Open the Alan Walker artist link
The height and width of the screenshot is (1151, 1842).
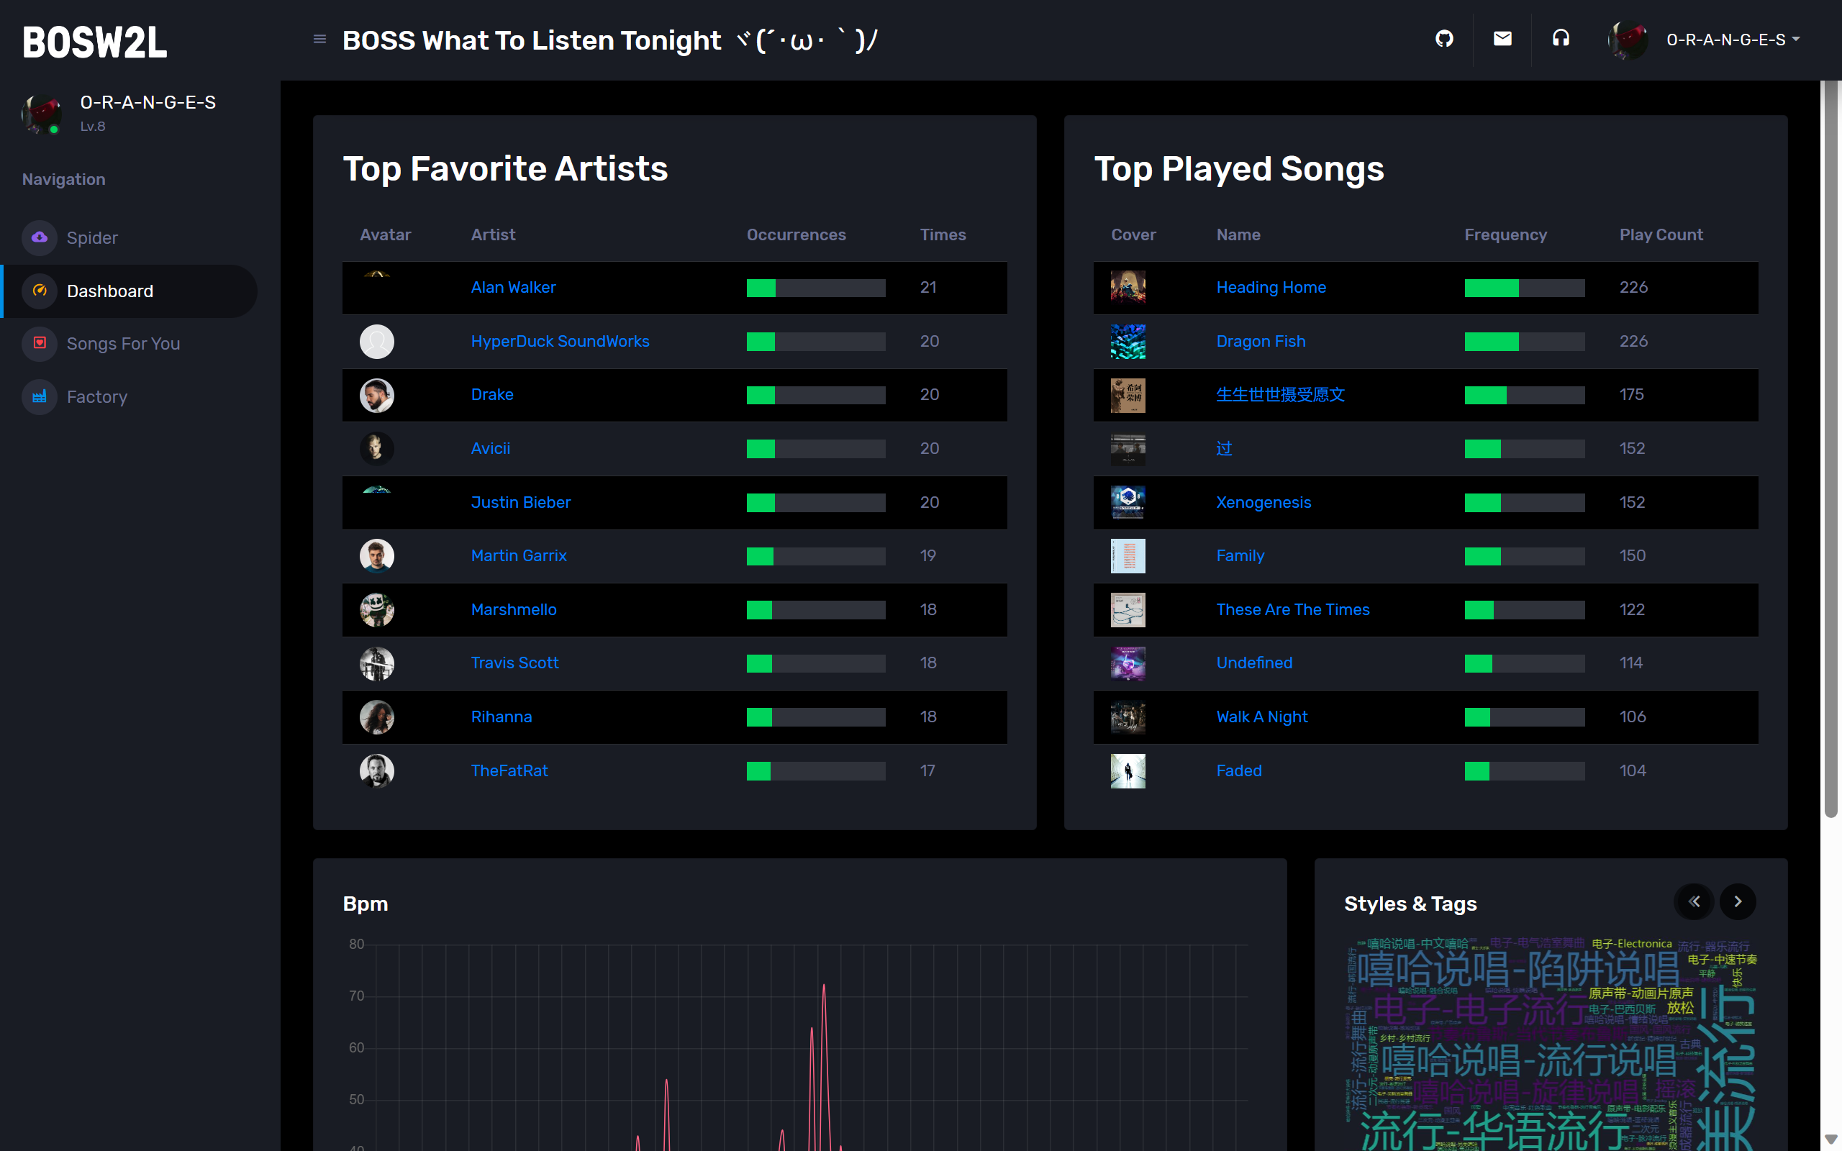(x=513, y=287)
